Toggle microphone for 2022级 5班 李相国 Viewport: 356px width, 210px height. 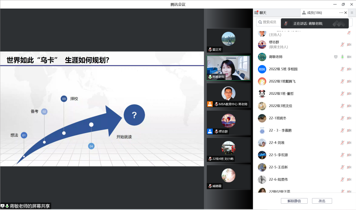[x=342, y=69]
